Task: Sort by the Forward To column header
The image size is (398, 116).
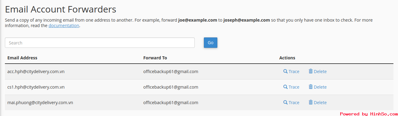Action: click(x=155, y=58)
